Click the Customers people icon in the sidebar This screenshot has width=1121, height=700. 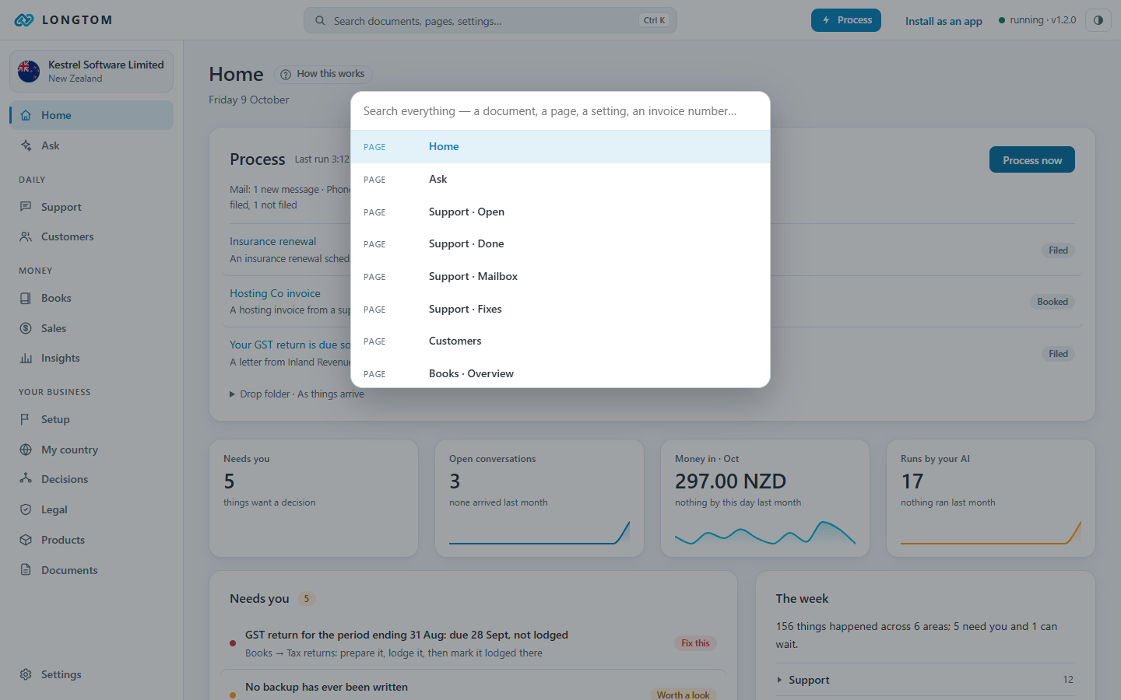tap(26, 236)
